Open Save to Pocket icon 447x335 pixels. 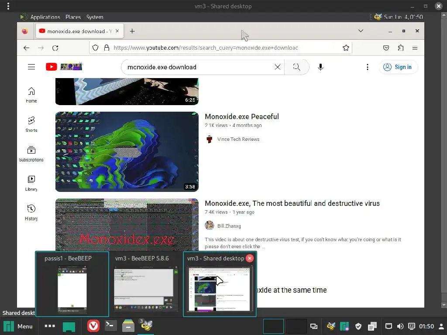click(x=386, y=48)
